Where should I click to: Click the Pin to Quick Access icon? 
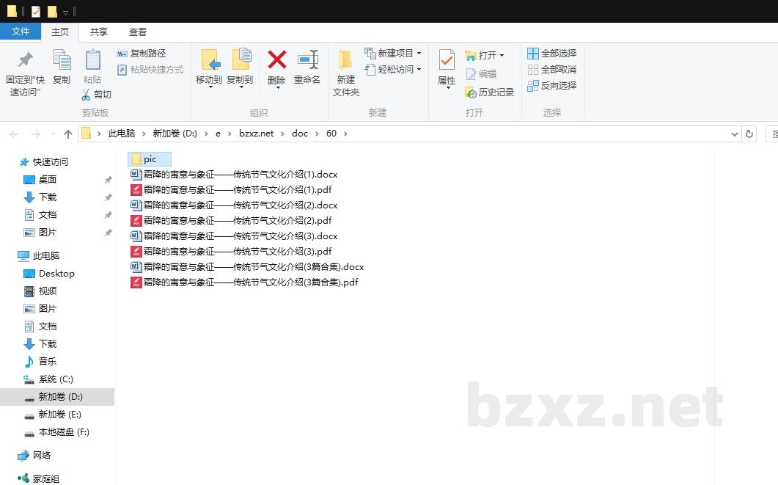(x=25, y=60)
